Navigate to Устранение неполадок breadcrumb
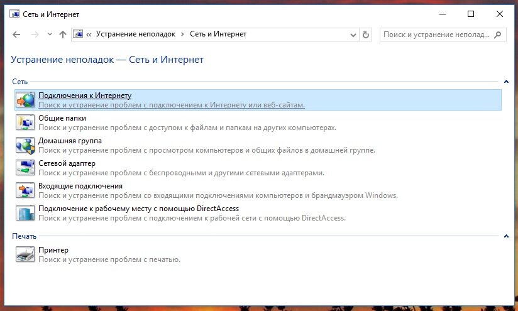Image resolution: width=518 pixels, height=311 pixels. point(136,34)
